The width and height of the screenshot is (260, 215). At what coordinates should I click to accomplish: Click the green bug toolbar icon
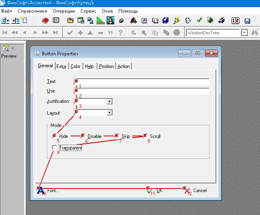click(x=210, y=20)
